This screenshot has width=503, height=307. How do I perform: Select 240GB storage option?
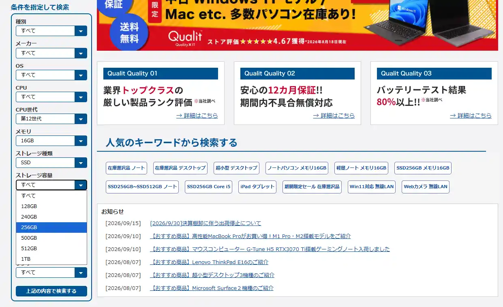pyautogui.click(x=51, y=217)
